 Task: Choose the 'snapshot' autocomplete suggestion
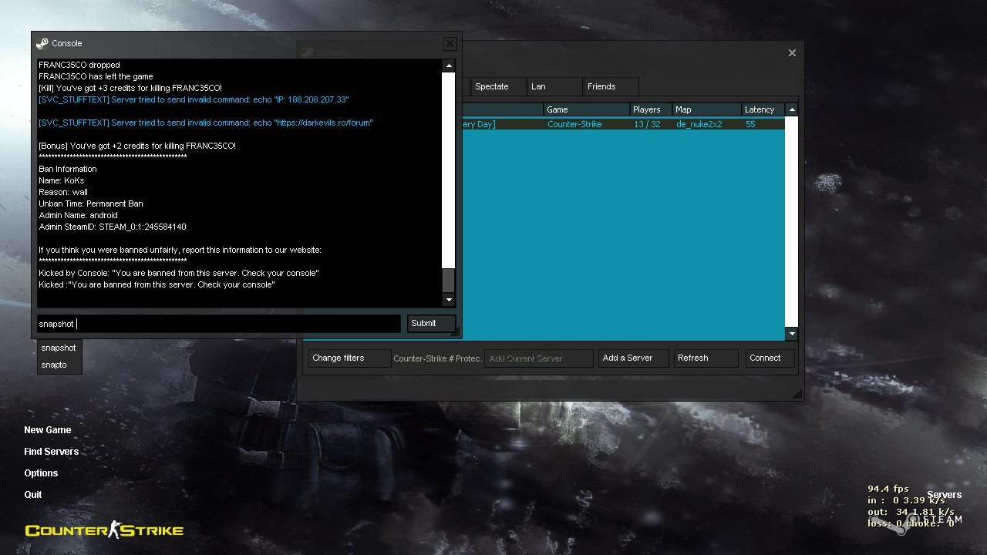pyautogui.click(x=59, y=348)
